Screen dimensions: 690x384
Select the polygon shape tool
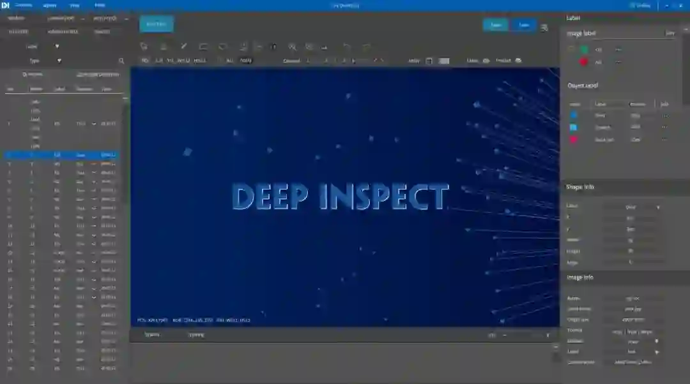pyautogui.click(x=223, y=46)
